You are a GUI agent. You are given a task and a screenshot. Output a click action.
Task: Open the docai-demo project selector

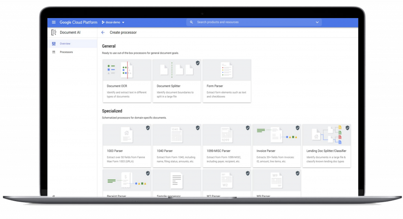click(x=113, y=22)
